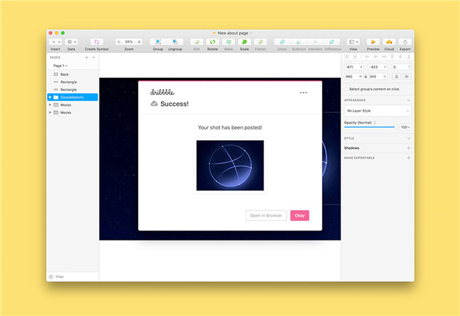Click distribute horizontally icon in inspector
The image size is (460, 316).
point(347,56)
